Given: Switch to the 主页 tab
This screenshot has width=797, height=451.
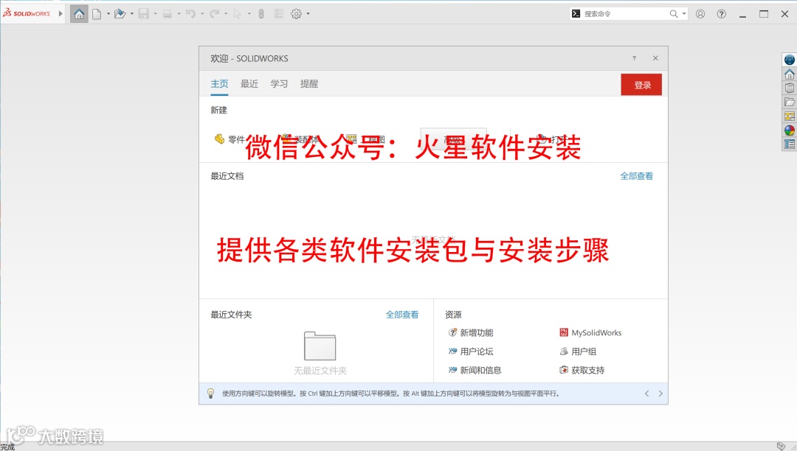Looking at the screenshot, I should pyautogui.click(x=220, y=84).
